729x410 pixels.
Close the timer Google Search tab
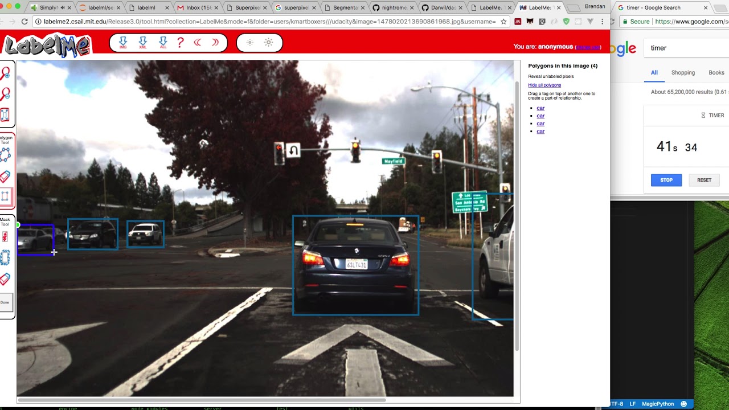pyautogui.click(x=706, y=8)
